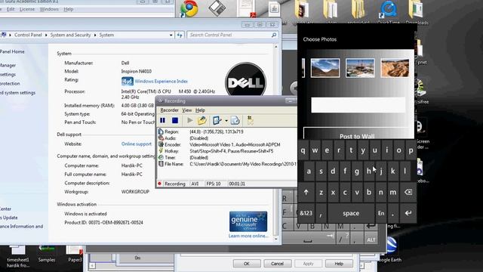
Task: Tap the backspace key on on-screen keyboard
Action: click(408, 193)
